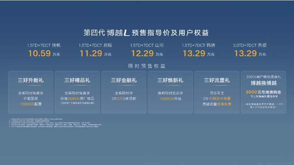Viewport: 294px width, 165px height.
Task: Click the 价值2586元原厂精品 text
Action: 77,99
